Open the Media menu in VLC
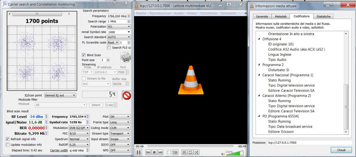Image resolution: width=356 pixels, height=157 pixels. tap(141, 13)
